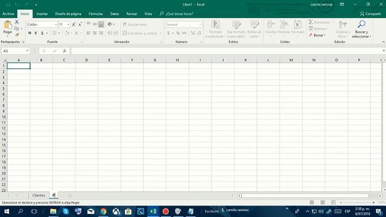Switch to the Vista tab
This screenshot has height=217, width=386.
148,14
